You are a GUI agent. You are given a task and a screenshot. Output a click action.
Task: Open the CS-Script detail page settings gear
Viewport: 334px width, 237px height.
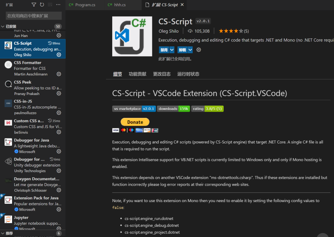(x=199, y=50)
